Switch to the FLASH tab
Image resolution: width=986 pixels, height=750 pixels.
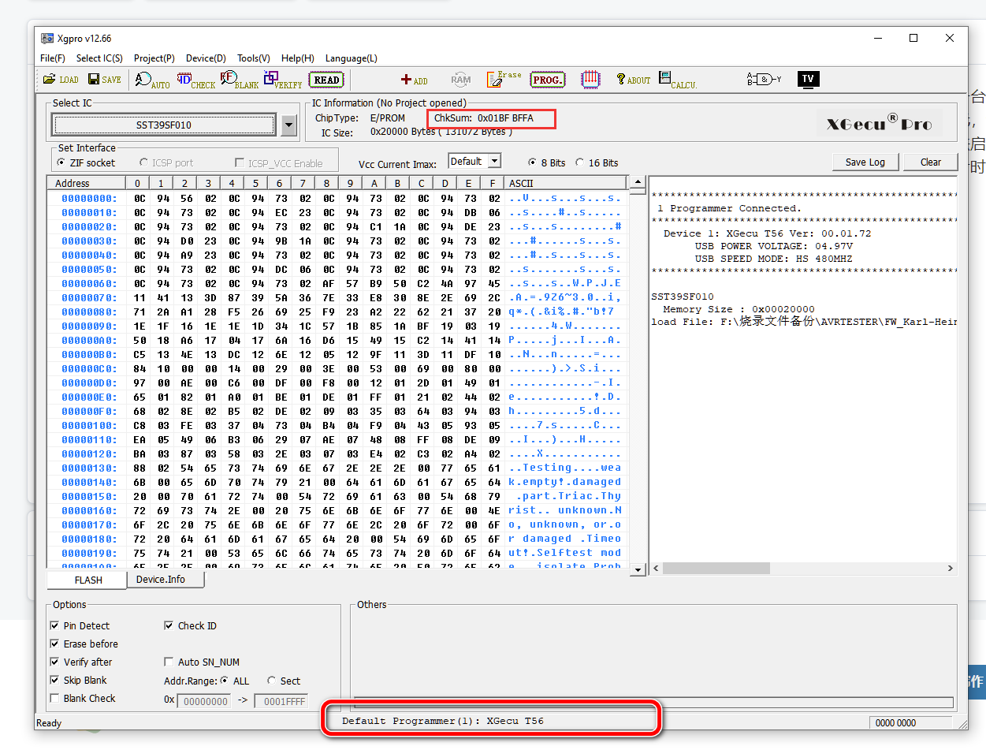point(87,580)
